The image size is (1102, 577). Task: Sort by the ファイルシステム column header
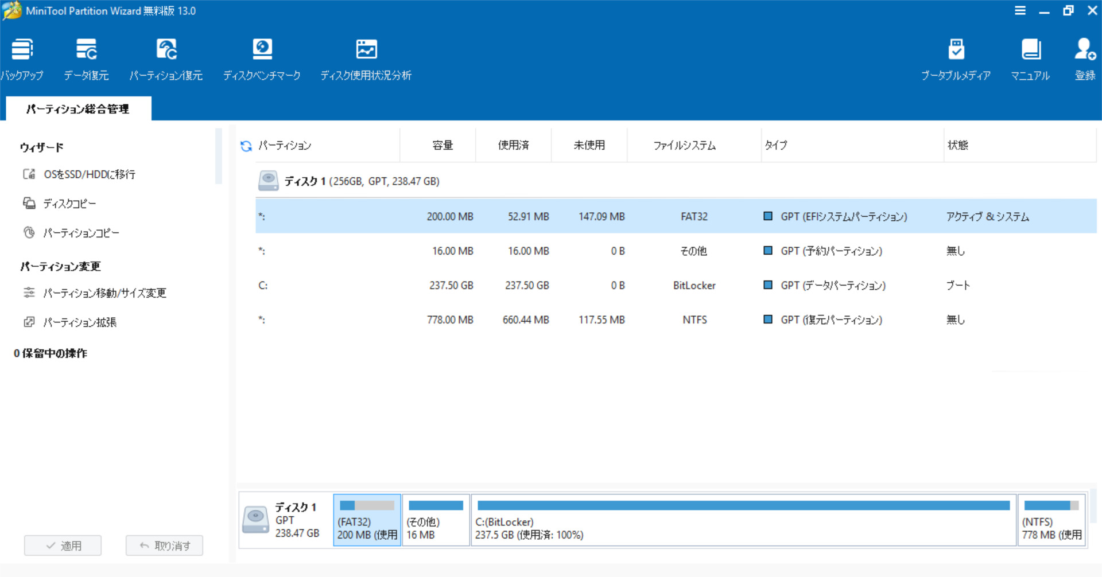click(x=684, y=146)
